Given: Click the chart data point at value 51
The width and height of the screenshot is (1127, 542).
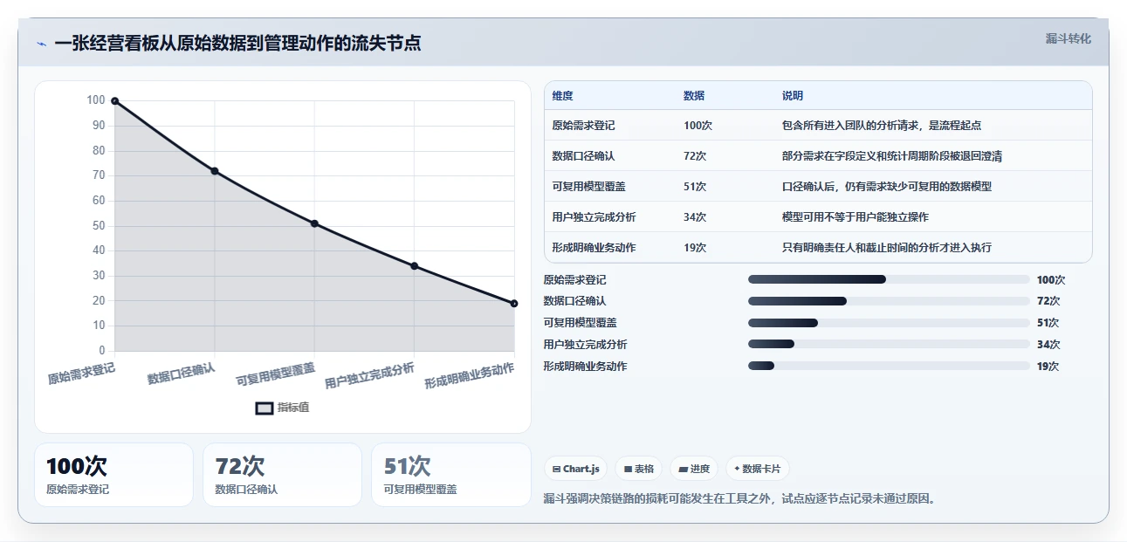Looking at the screenshot, I should (x=314, y=223).
